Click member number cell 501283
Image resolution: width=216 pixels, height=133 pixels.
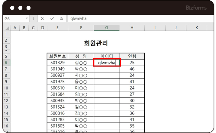pos(57,120)
